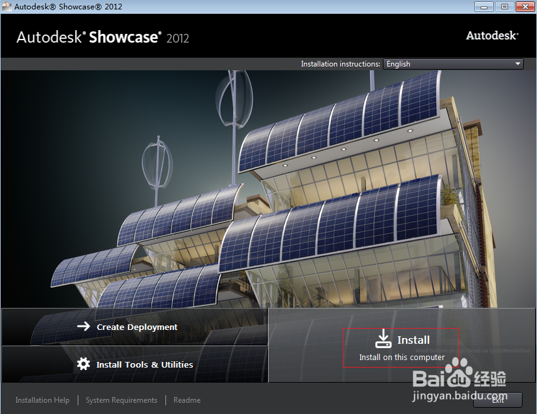Click the Installation instructions label
Viewport: 537px width, 414px height.
point(340,64)
